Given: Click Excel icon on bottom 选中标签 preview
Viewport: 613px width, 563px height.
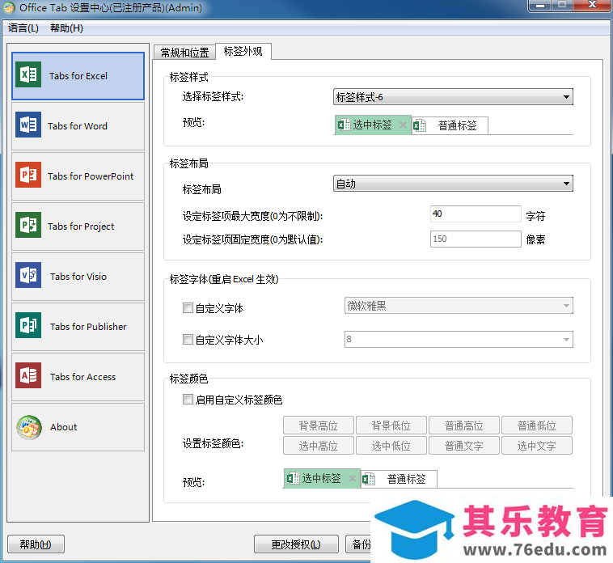Looking at the screenshot, I should coord(293,478).
